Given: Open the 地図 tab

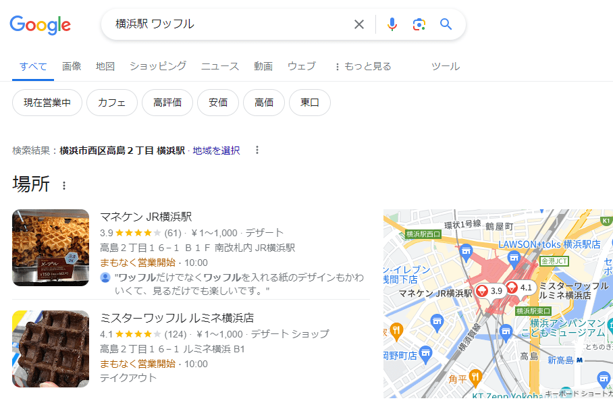Looking at the screenshot, I should coord(105,66).
